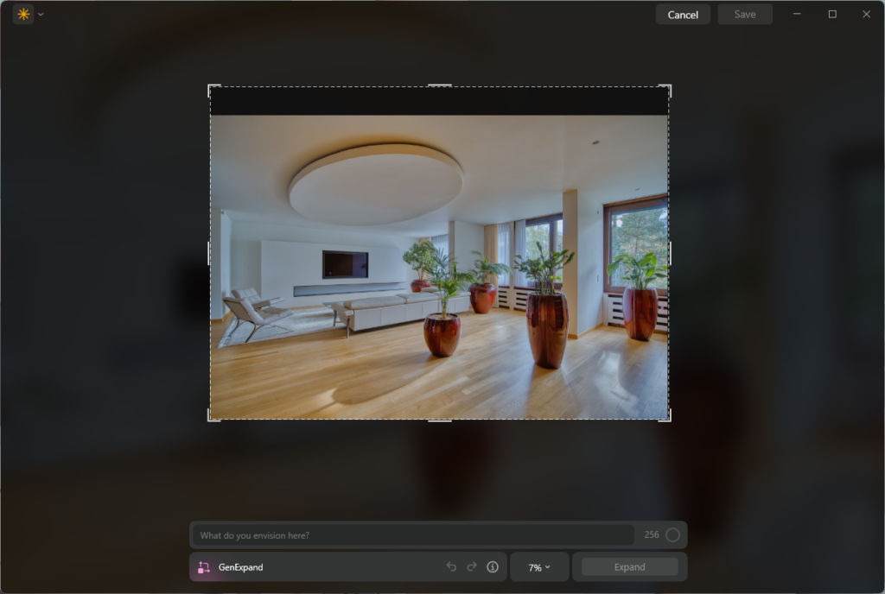Screen dimensions: 885x594
Task: Click the GenExpand label text
Action: point(240,567)
